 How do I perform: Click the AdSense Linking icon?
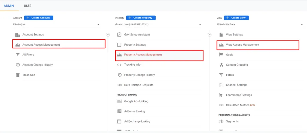tap(119, 112)
